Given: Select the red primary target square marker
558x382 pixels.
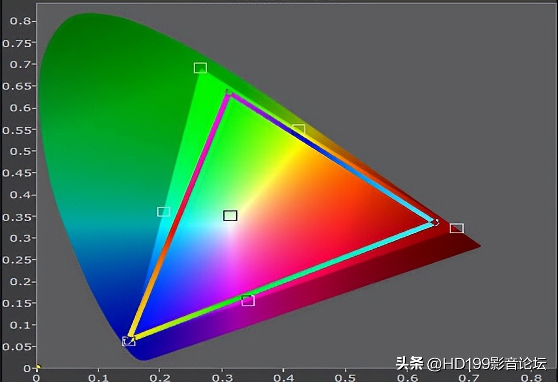Looking at the screenshot, I should tap(457, 228).
